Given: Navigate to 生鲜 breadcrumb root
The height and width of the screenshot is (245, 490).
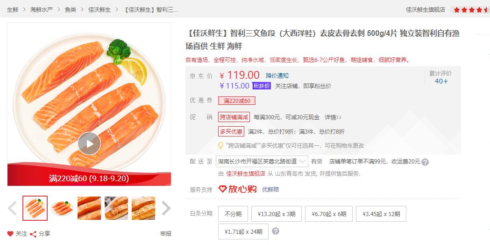Looking at the screenshot, I should pos(13,9).
